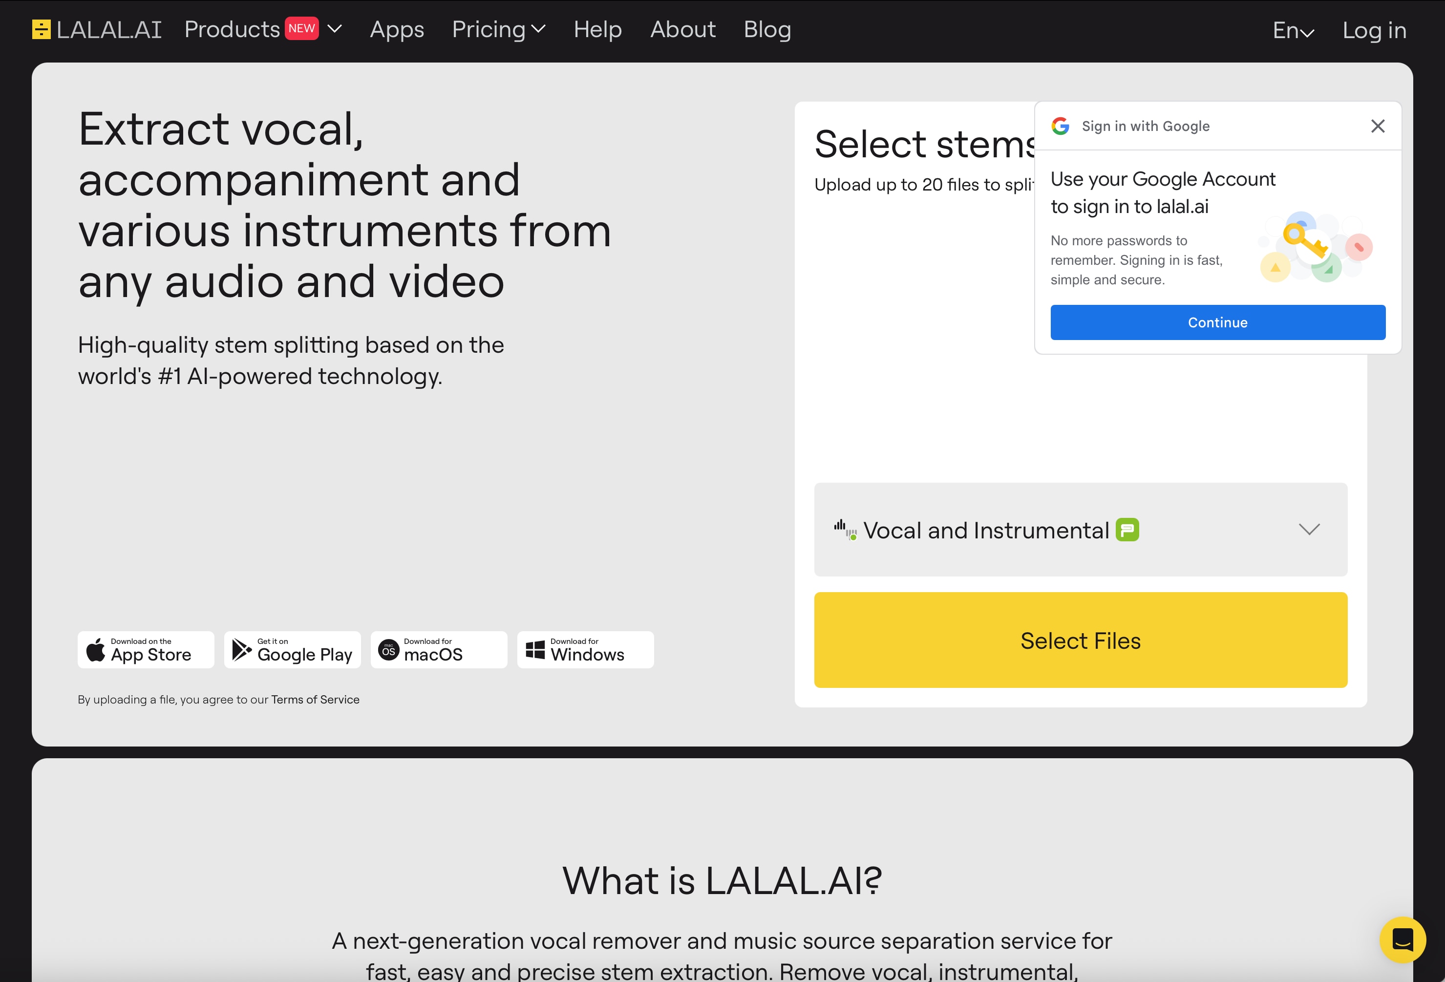
Task: Click the 'Sign in with Google' header text
Action: pos(1146,126)
